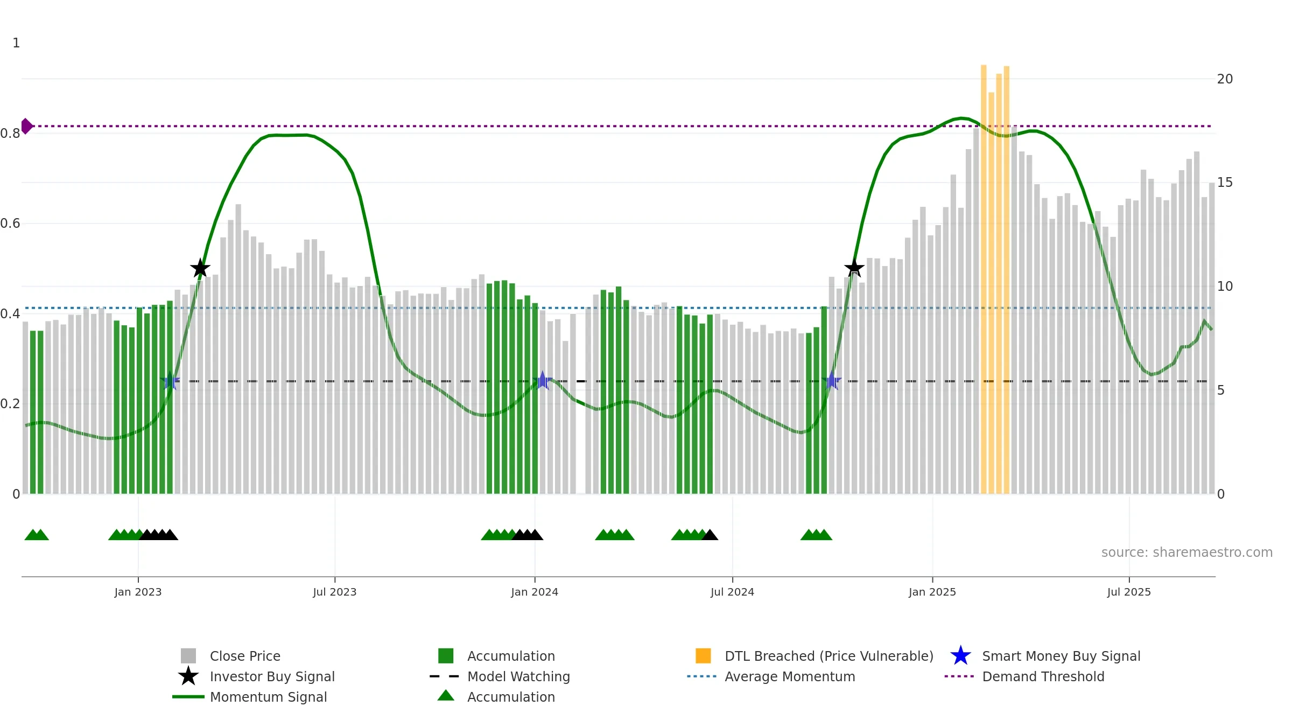The width and height of the screenshot is (1292, 727).
Task: Click the Jan 2025 axis label
Action: coord(932,592)
